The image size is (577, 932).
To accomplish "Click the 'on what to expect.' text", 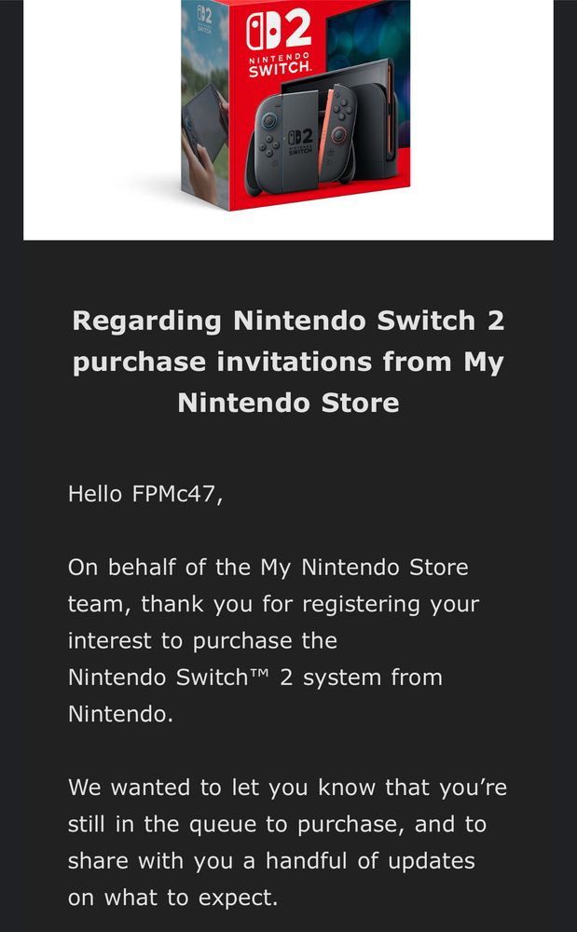I will pos(173,898).
